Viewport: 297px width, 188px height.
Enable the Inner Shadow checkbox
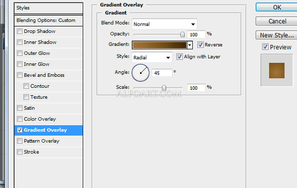(x=20, y=42)
